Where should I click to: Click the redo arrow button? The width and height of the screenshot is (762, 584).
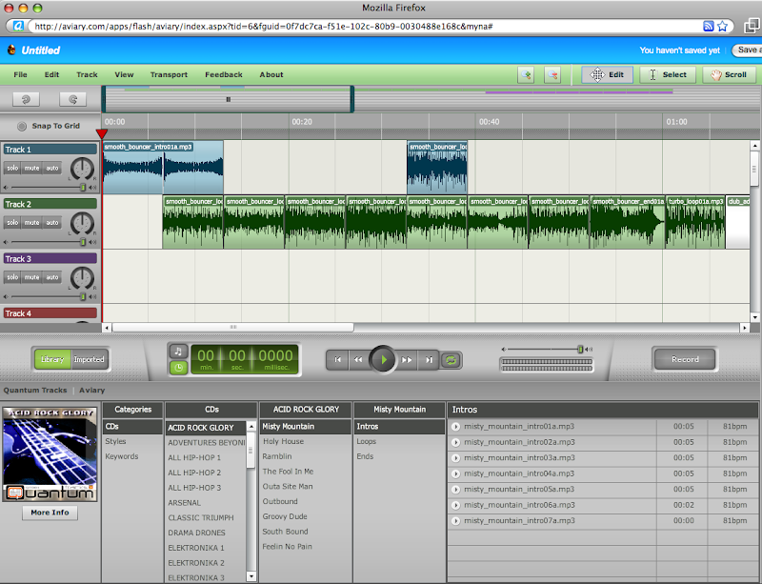(x=72, y=98)
